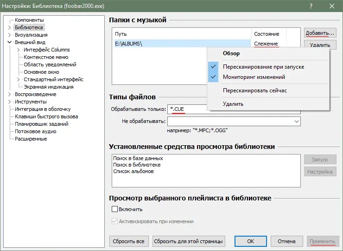The image size is (343, 251).
Task: Open Стандартный интерфейс settings page
Action: click(x=53, y=79)
